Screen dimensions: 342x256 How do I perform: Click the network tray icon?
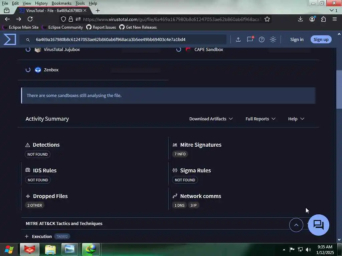pyautogui.click(x=300, y=249)
